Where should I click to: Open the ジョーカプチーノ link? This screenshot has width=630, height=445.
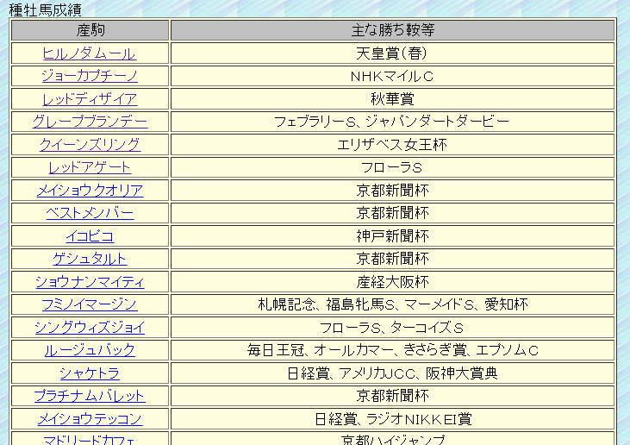pyautogui.click(x=90, y=77)
